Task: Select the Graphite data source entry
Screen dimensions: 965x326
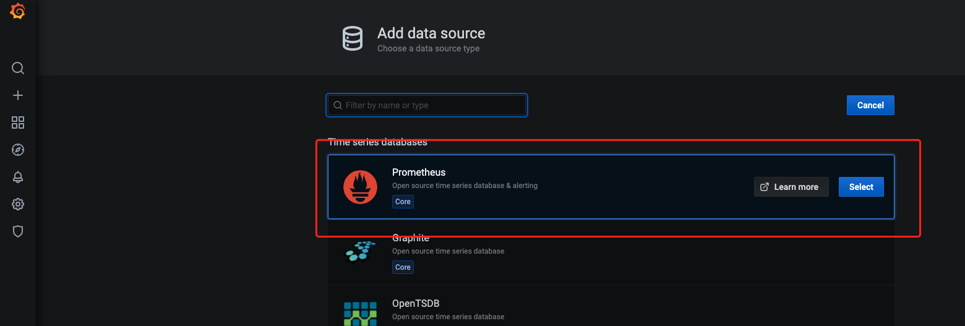Action: click(611, 252)
